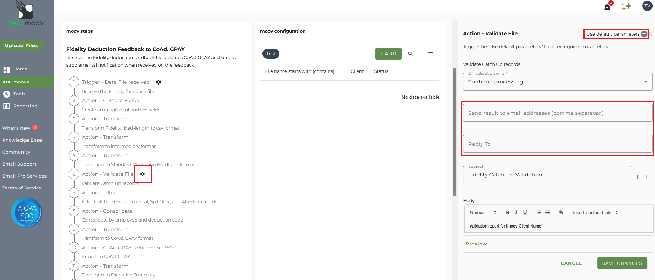Click the Fidelity Deduction Feedback to CoAd. GPAY title
Image resolution: width=655 pixels, height=280 pixels.
coord(125,49)
